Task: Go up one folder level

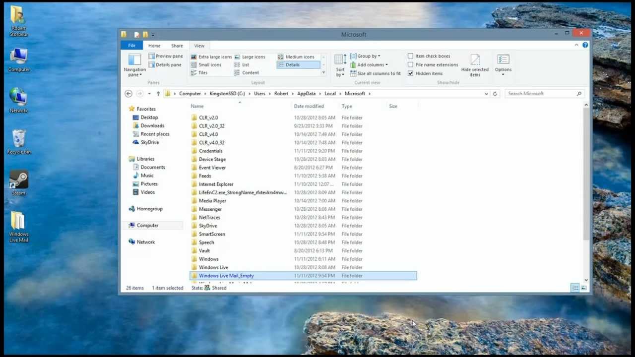Action: click(158, 94)
